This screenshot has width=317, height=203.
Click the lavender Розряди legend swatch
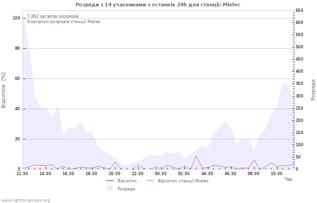click(x=110, y=189)
